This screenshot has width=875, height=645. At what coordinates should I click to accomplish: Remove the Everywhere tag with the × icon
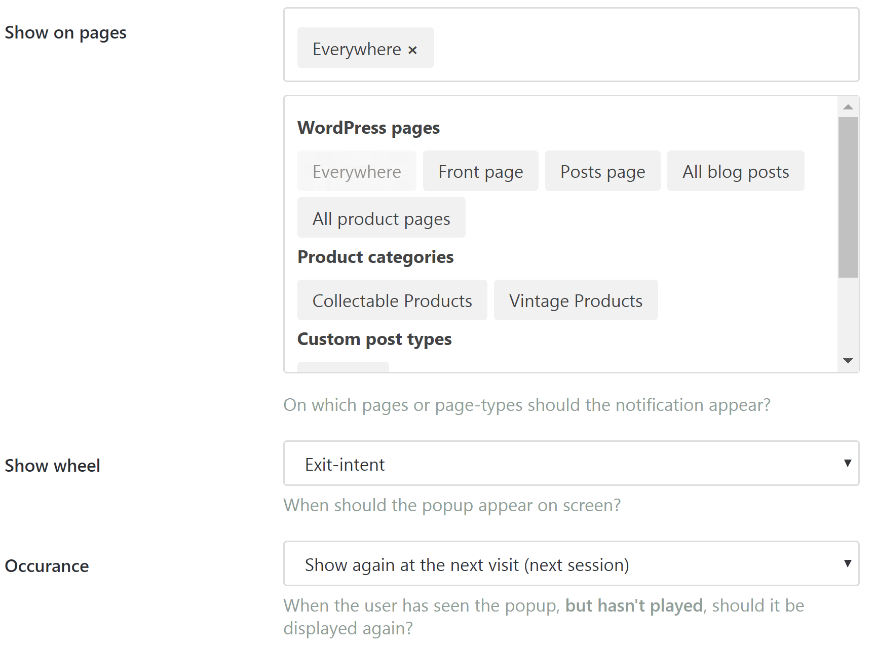point(412,50)
